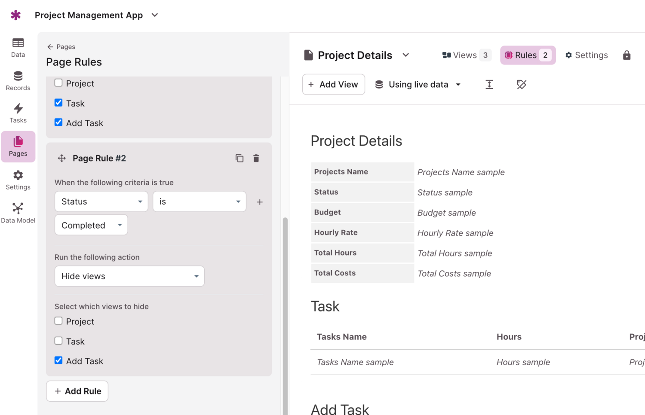The image size is (645, 415).
Task: Uncheck Add Task in Page Rule #2
Action: click(58, 360)
